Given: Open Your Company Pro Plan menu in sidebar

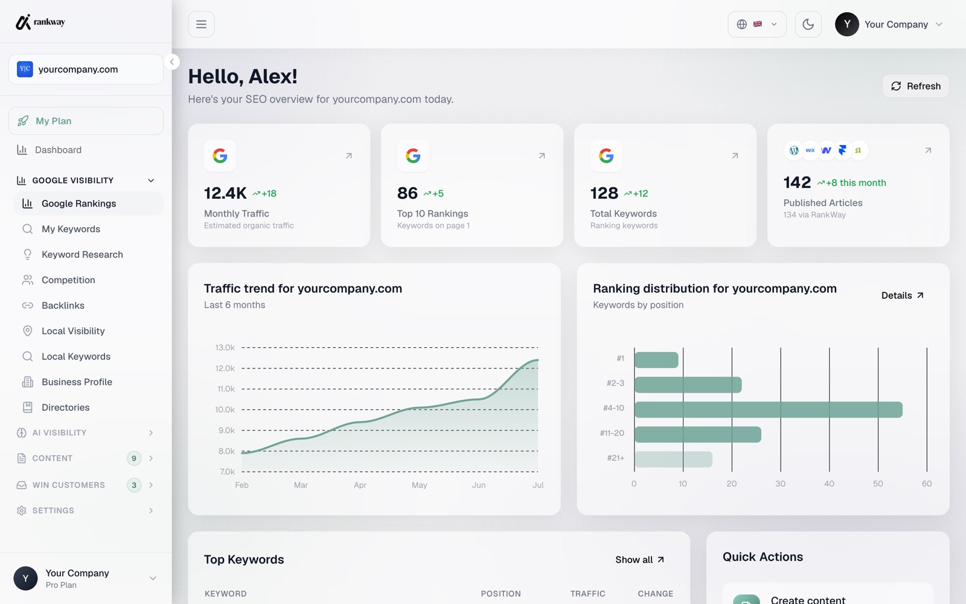Looking at the screenshot, I should (x=86, y=578).
